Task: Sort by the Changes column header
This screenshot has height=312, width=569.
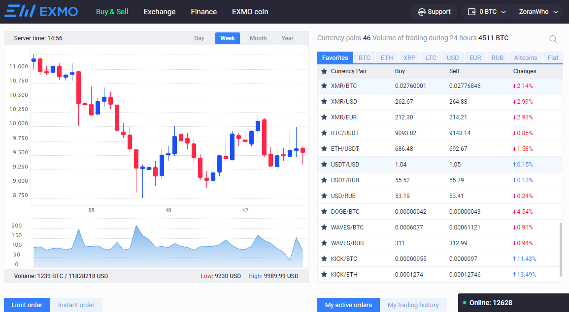Action: pyautogui.click(x=524, y=71)
